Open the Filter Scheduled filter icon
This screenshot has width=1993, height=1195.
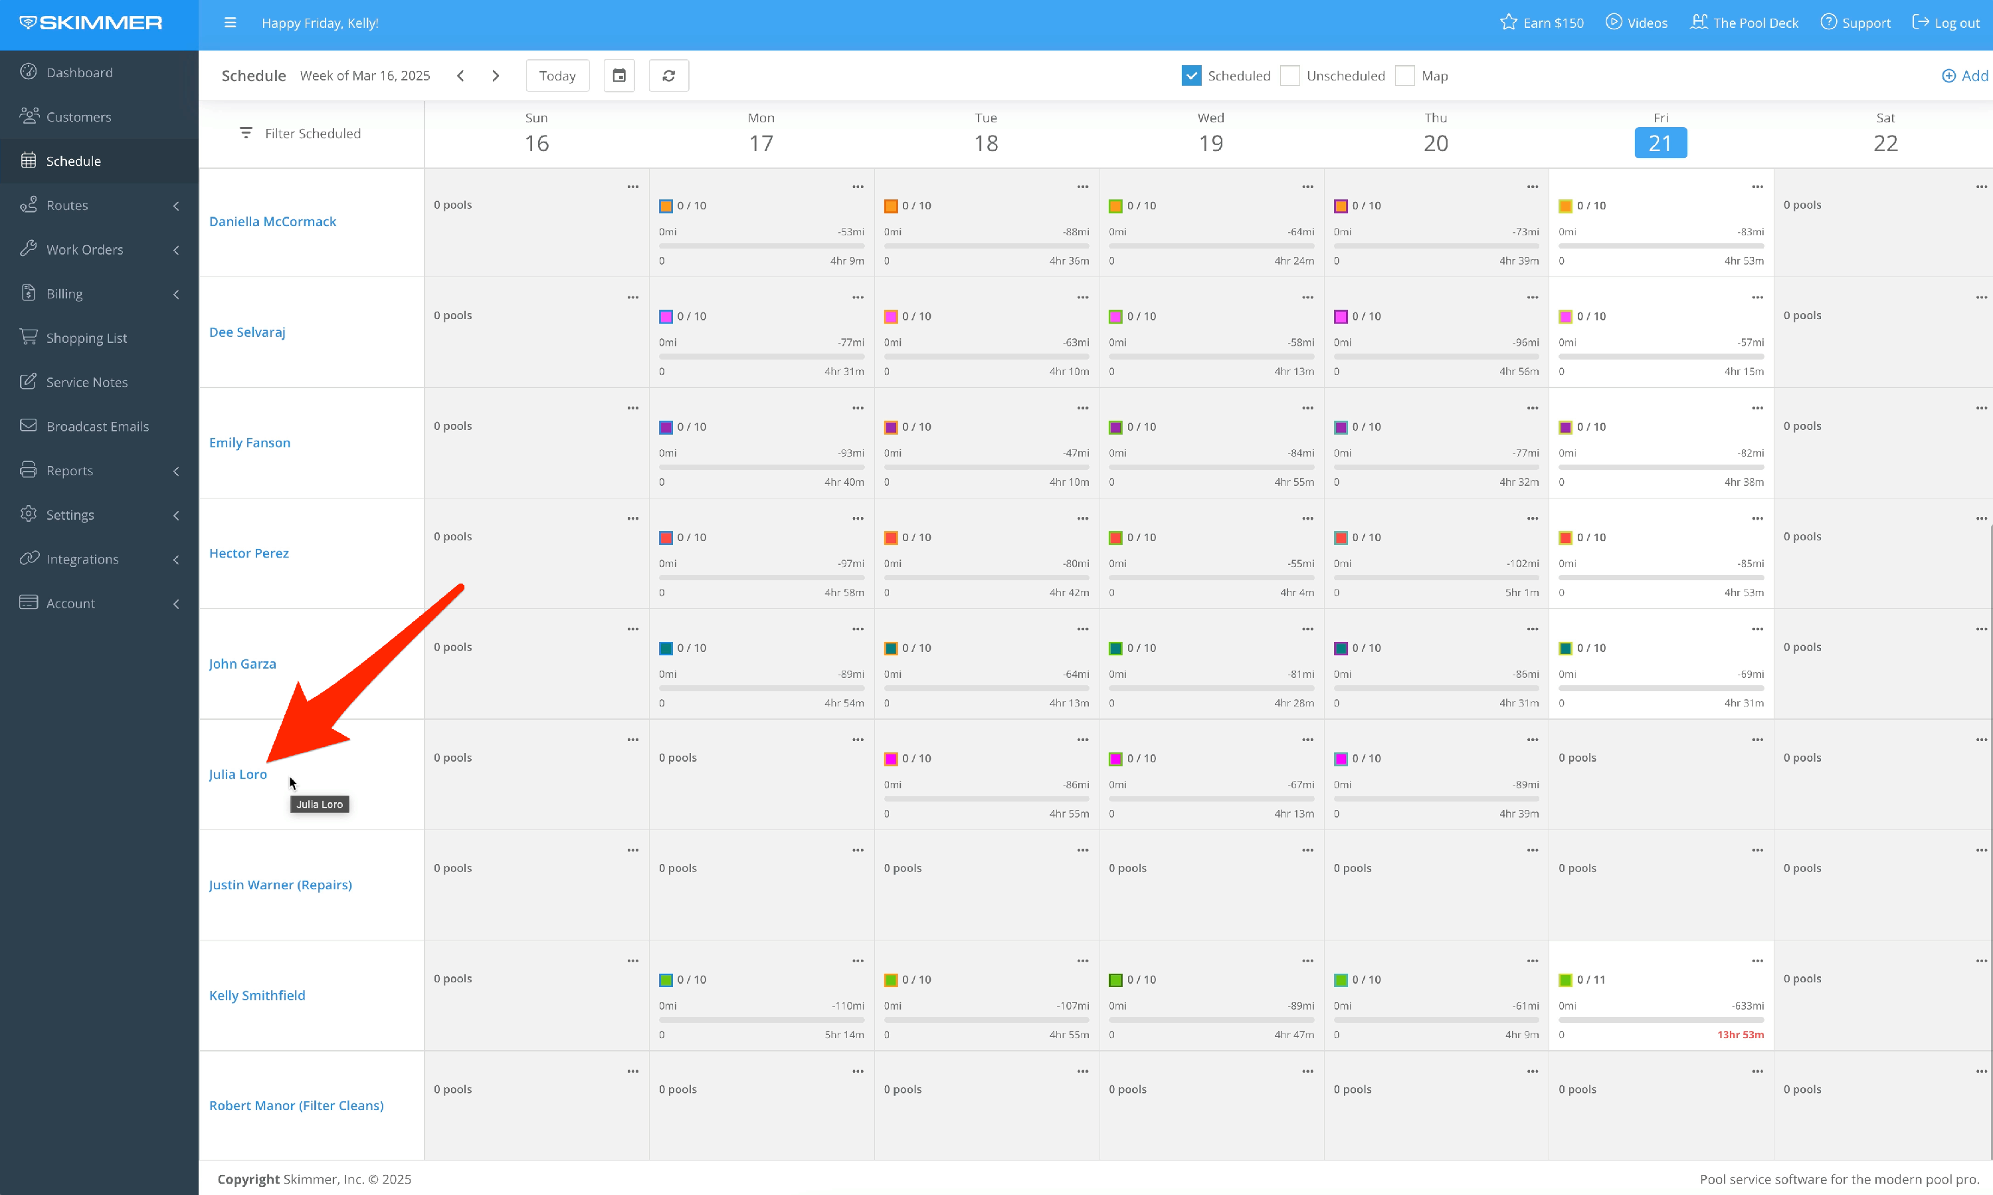click(x=246, y=133)
